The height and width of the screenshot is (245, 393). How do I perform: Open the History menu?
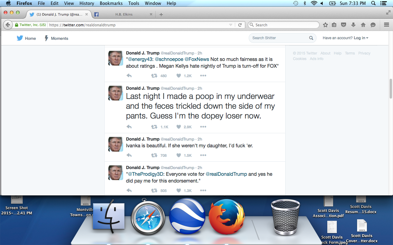87,3
